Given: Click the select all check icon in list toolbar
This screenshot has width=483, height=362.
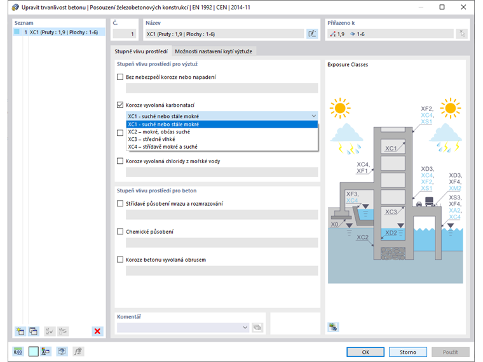Looking at the screenshot, I should coord(50,332).
